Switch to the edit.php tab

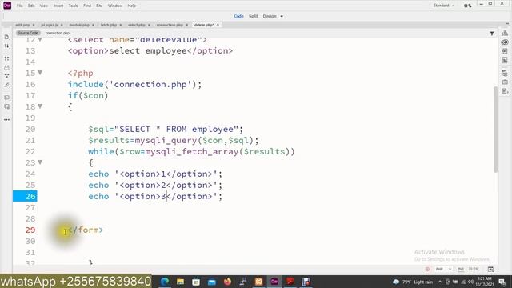22,25
